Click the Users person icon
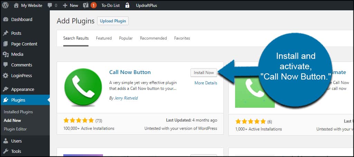The height and width of the screenshot is (157, 354). (6, 141)
